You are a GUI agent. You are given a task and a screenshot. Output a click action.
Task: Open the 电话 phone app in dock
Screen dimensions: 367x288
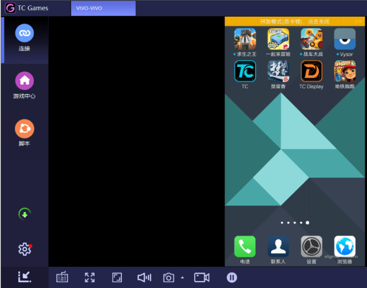click(x=244, y=247)
